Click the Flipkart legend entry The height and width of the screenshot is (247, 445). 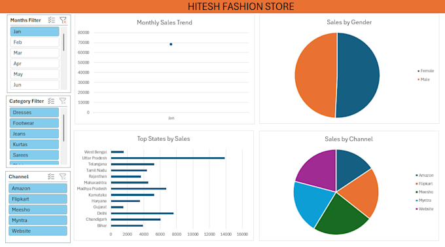point(424,183)
